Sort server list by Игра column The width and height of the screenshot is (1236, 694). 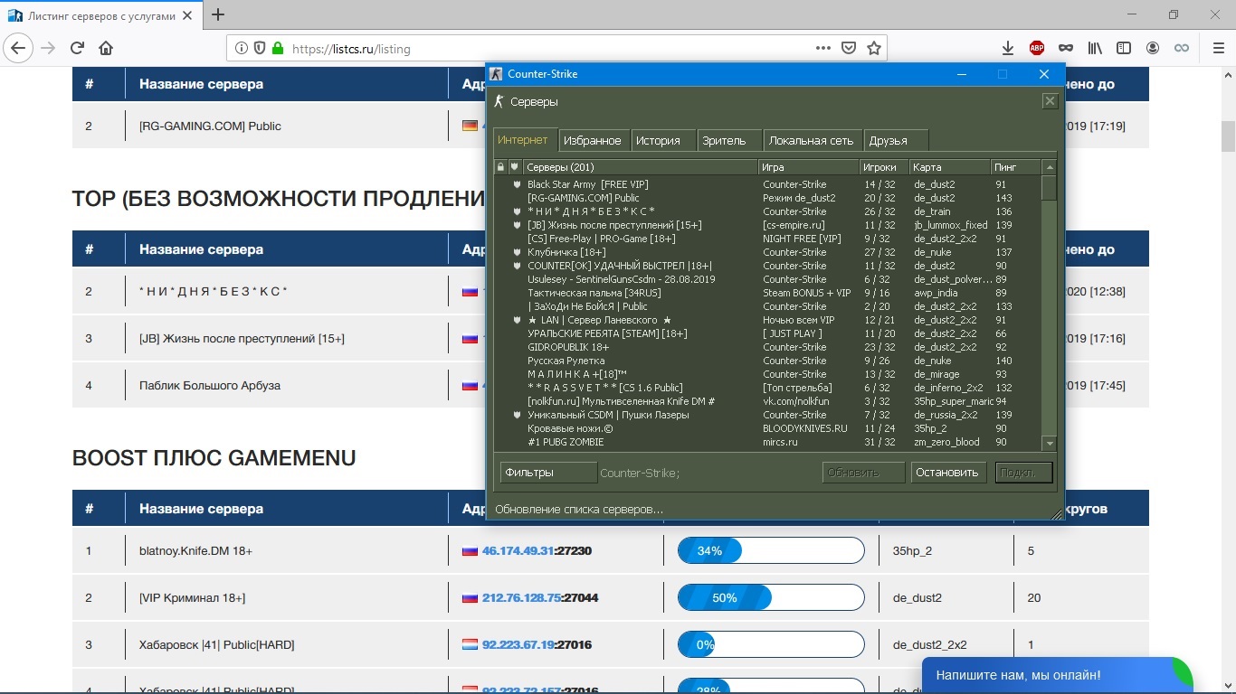[809, 167]
